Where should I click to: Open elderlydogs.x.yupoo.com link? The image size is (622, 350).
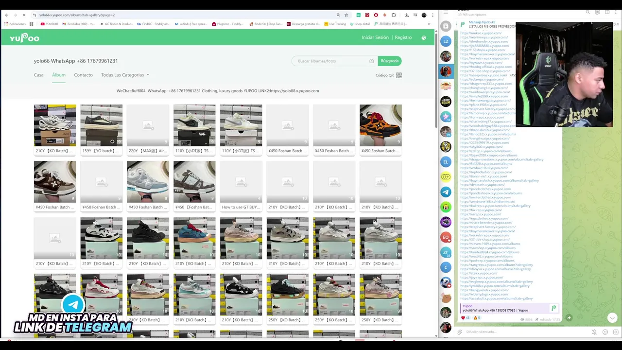pyautogui.click(x=484, y=294)
